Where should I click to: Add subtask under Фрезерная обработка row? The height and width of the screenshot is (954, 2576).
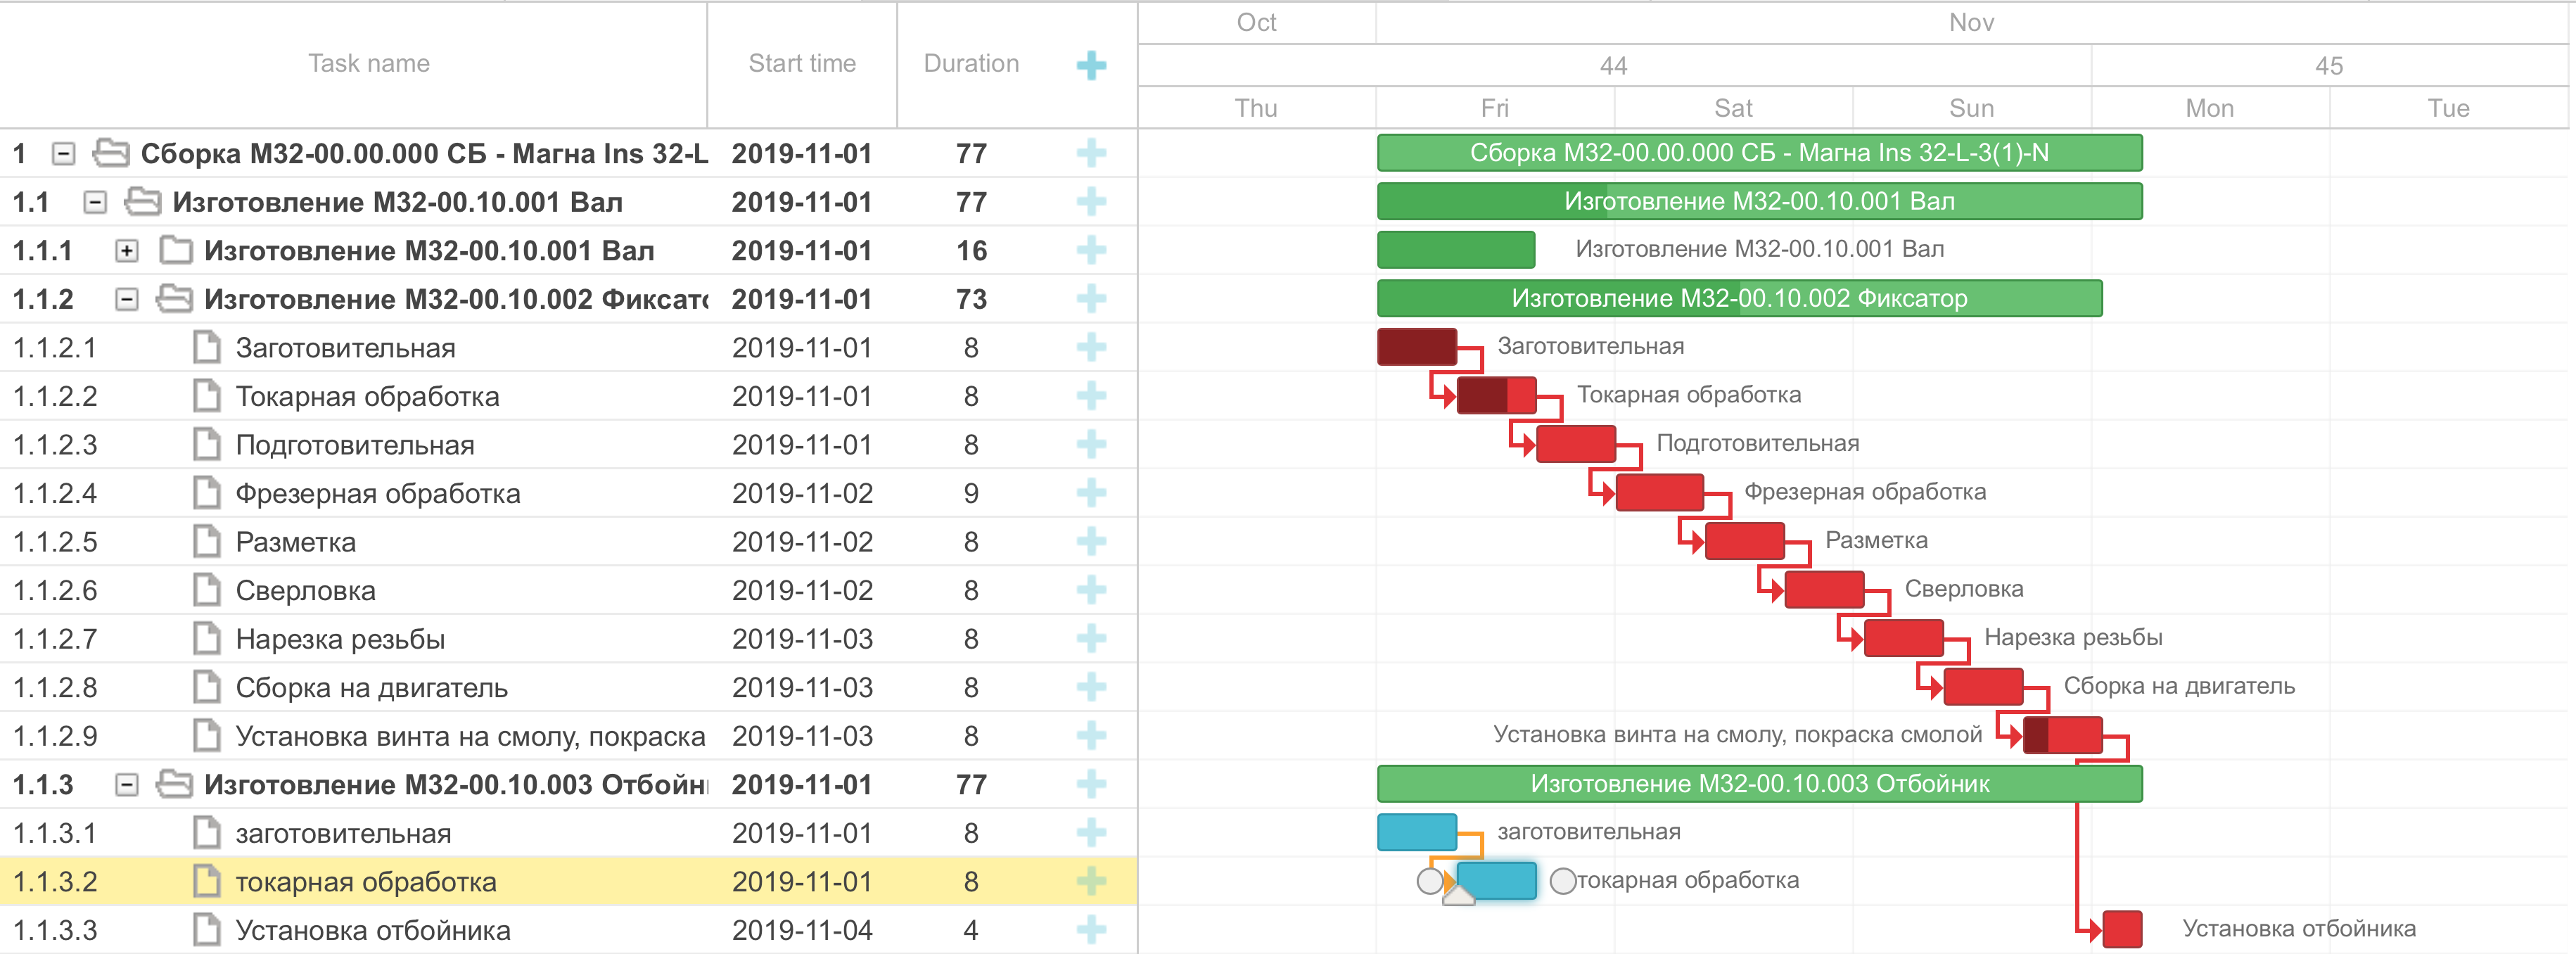pos(1091,493)
